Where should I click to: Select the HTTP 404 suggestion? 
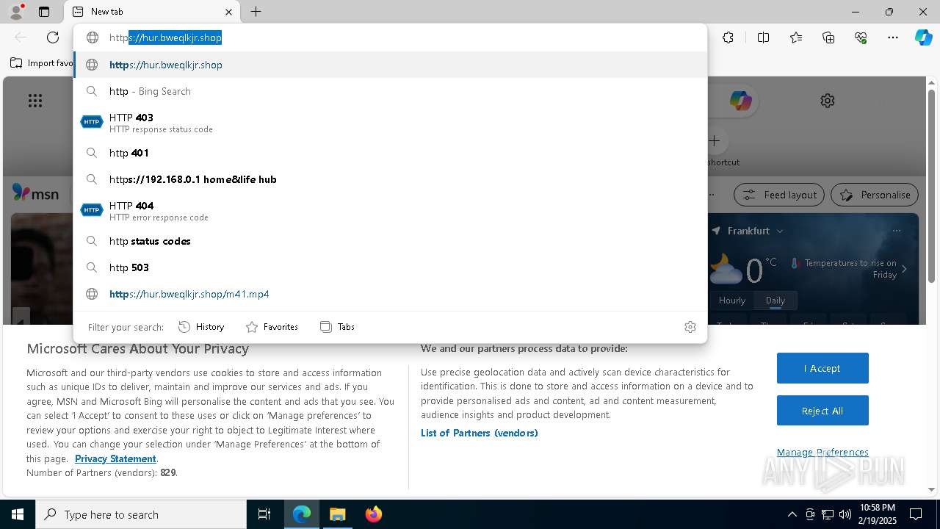click(x=390, y=211)
